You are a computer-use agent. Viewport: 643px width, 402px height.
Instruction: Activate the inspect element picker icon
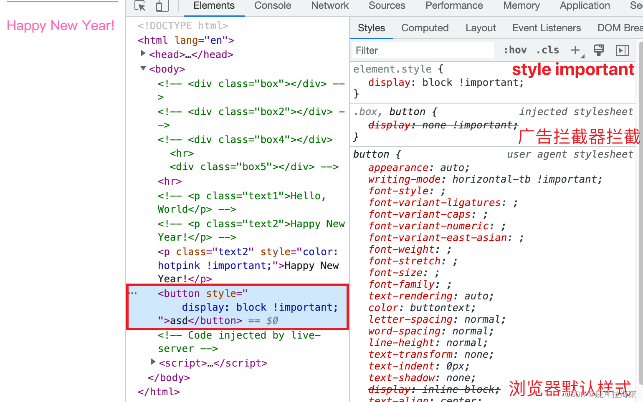click(x=140, y=6)
